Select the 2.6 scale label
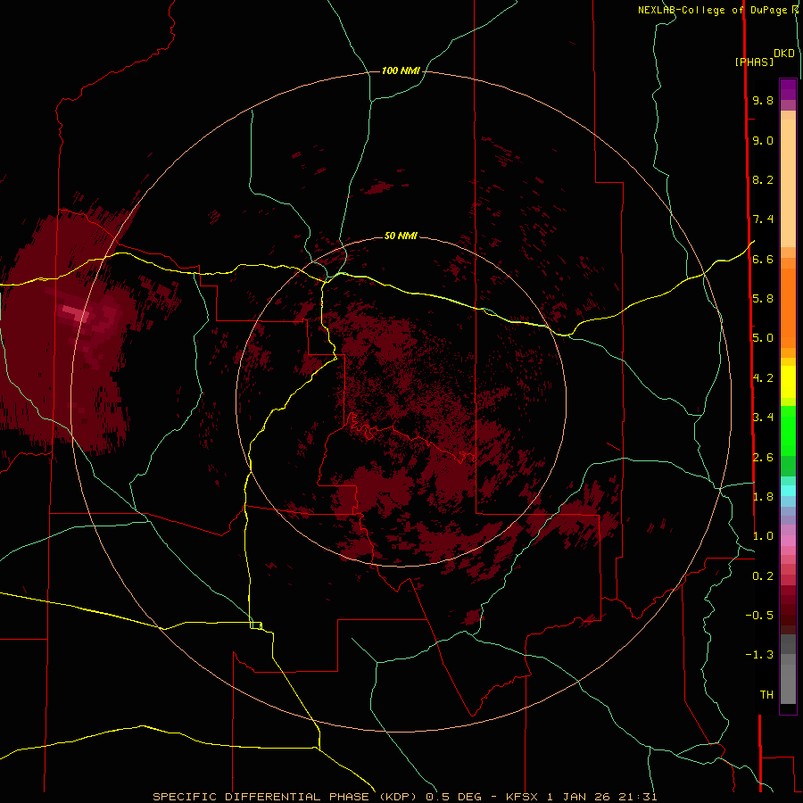 pos(763,458)
